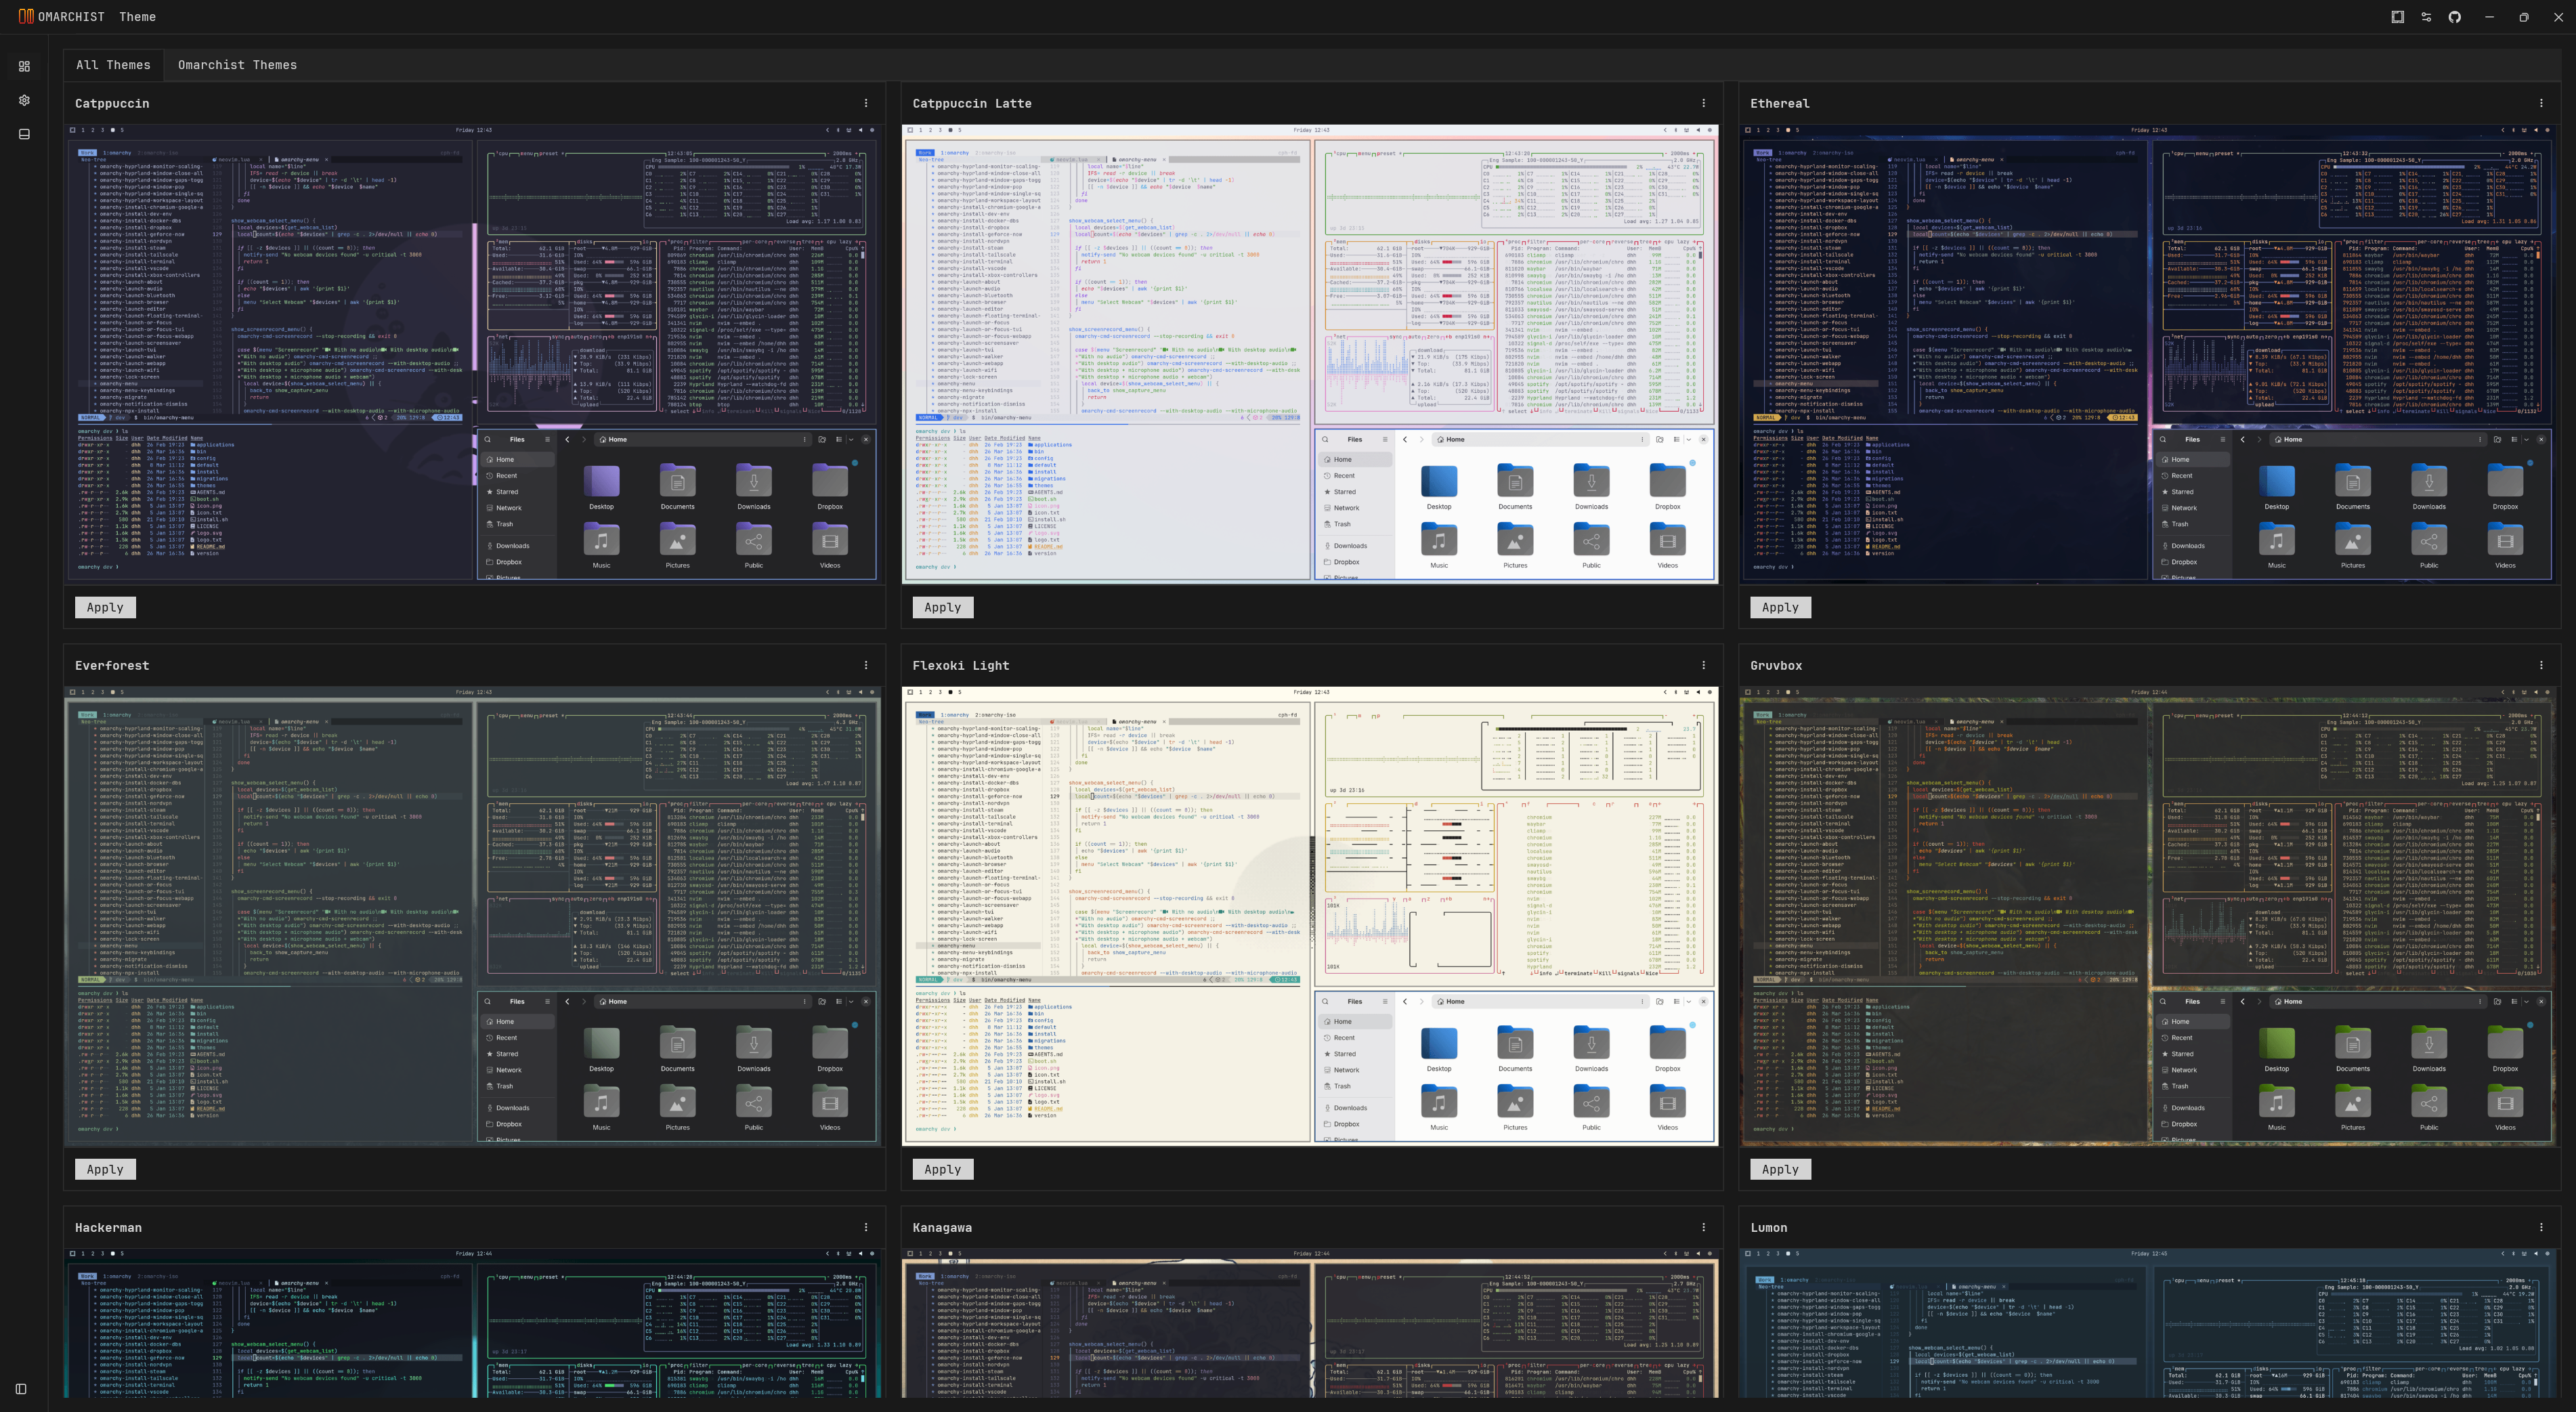Click the Kanagawa theme preview image

tap(1310, 1323)
